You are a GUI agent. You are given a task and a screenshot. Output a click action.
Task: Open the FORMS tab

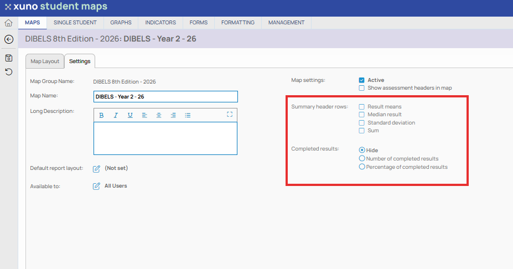[x=198, y=23]
